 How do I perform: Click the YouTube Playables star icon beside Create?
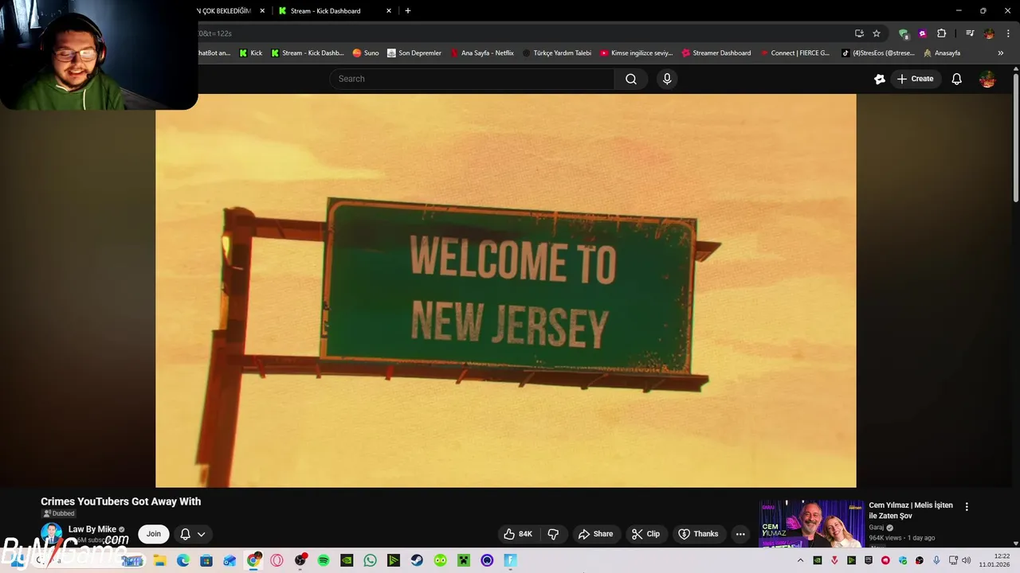[x=880, y=79]
